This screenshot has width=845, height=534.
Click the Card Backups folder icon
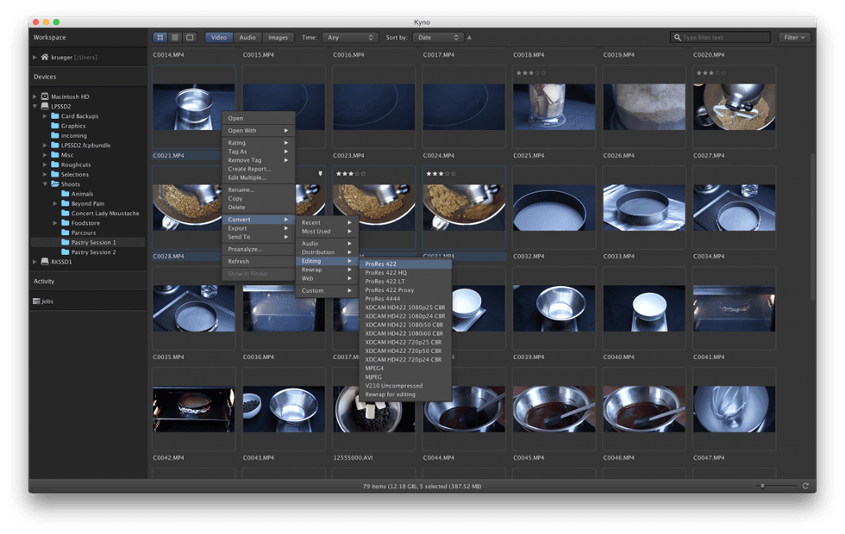(55, 115)
